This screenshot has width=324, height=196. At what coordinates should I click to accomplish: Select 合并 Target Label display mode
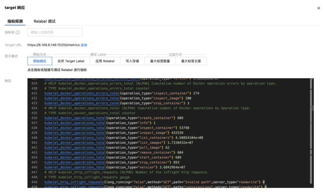71,61
